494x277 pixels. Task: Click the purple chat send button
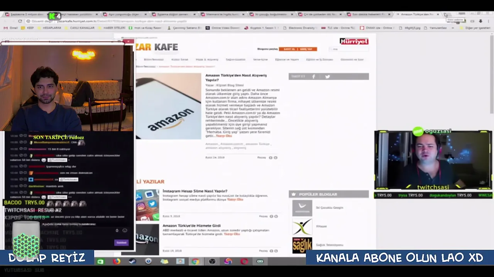point(121,242)
